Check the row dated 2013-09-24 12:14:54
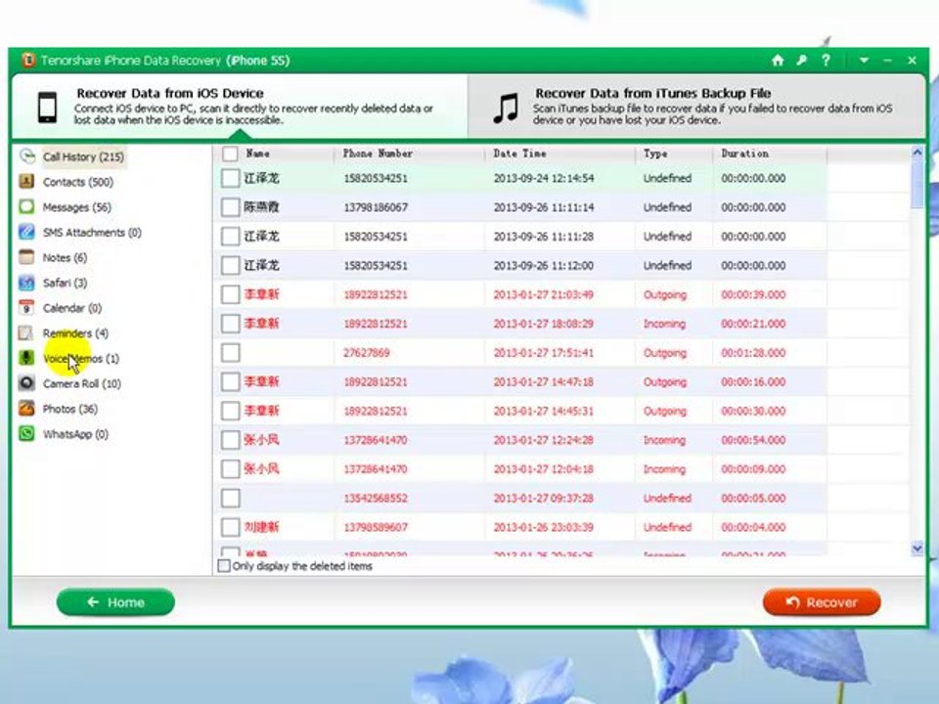939x704 pixels. [x=231, y=178]
